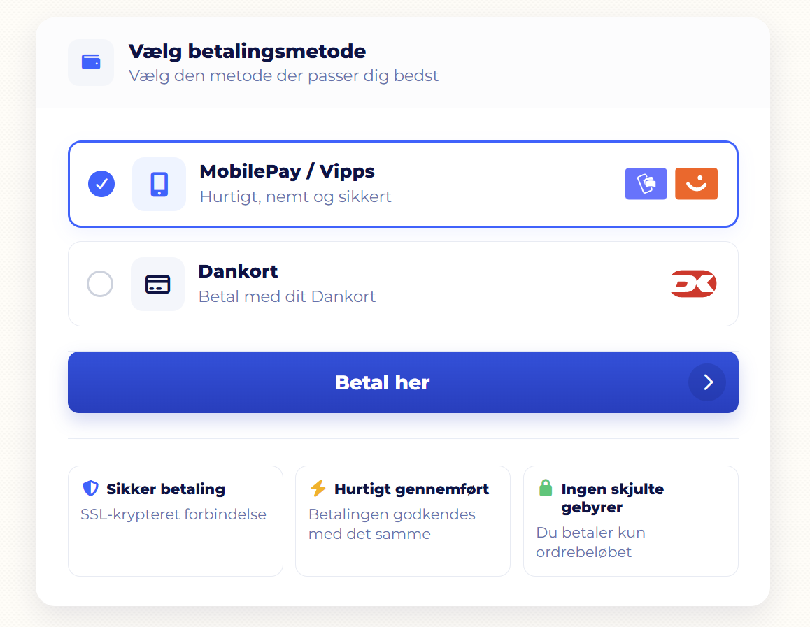Click the Sikker betaling info card
Viewport: 810px width, 627px height.
pos(176,521)
